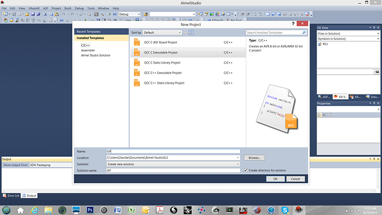Select GCC C++ Executable Project template
This screenshot has height=215, width=382.
coord(188,73)
